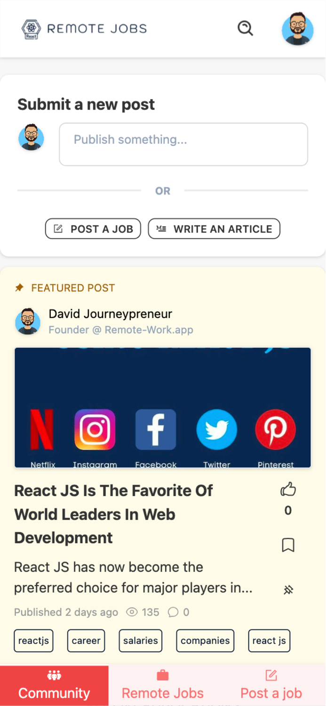326x706 pixels.
Task: Click the view count eye icon
Action: pyautogui.click(x=132, y=612)
